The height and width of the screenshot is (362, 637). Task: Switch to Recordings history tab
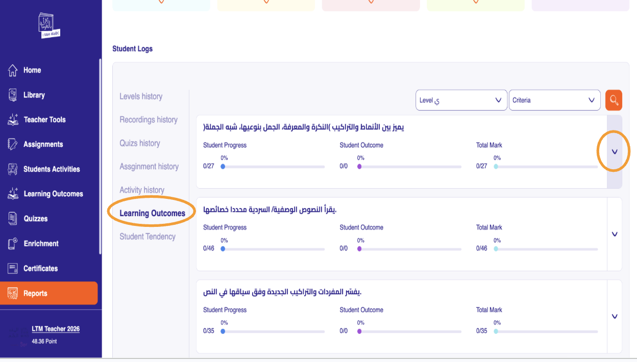coord(149,120)
